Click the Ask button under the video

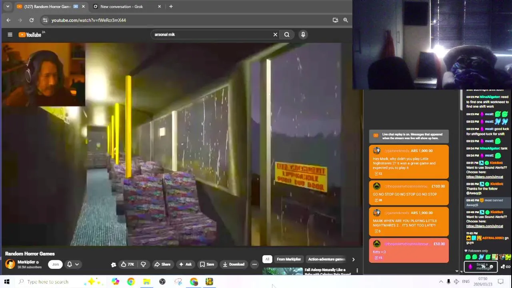(x=185, y=264)
